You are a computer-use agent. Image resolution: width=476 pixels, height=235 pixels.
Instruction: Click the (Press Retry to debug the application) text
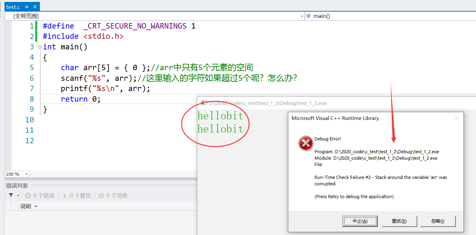[354, 197]
